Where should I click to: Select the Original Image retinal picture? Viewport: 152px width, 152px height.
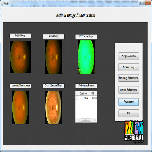(20, 57)
